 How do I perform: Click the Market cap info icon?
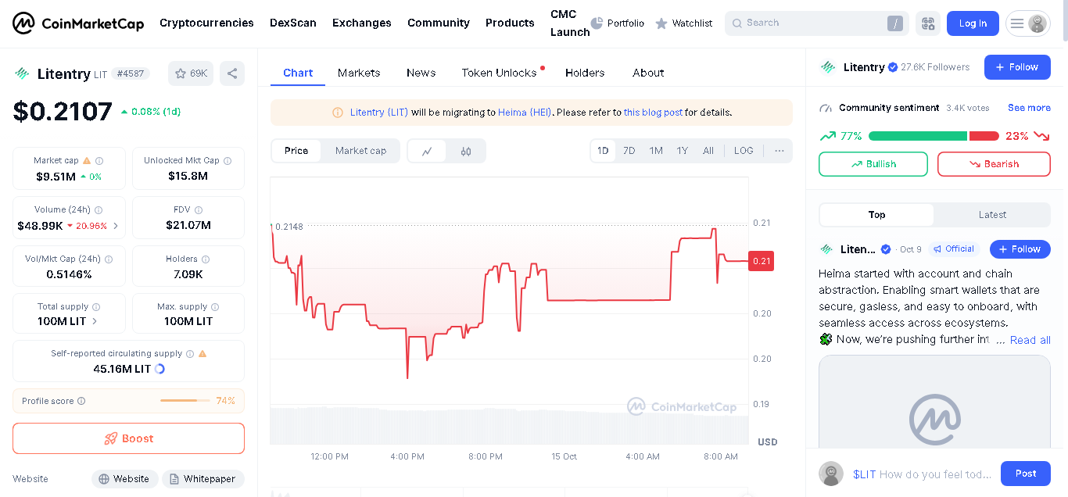(99, 161)
